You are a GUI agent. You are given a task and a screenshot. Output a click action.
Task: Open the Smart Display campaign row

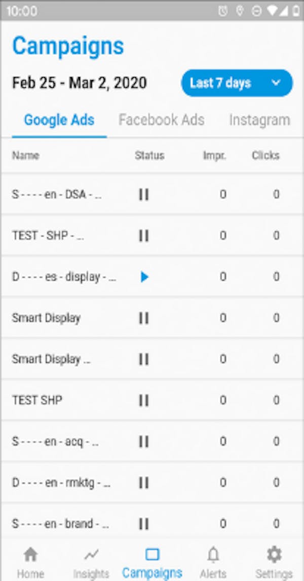152,318
